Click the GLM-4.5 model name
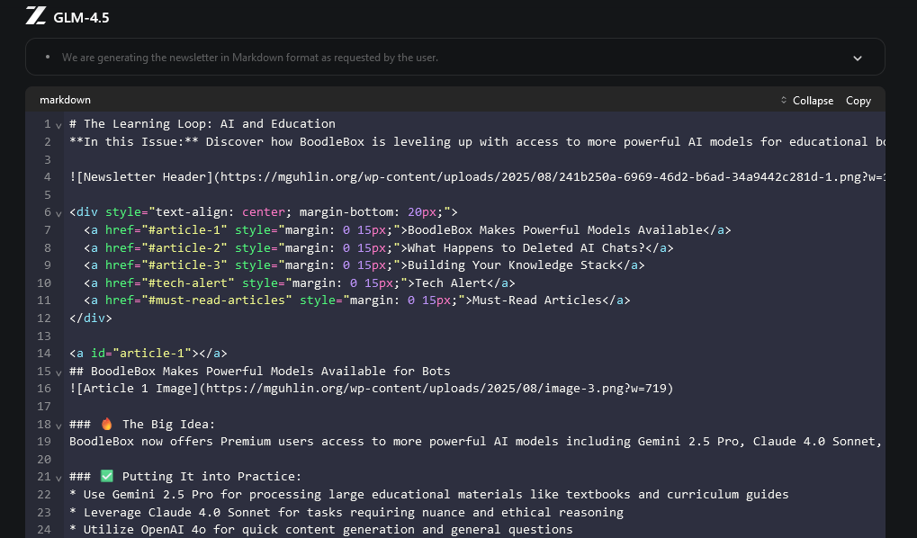The height and width of the screenshot is (538, 917). (81, 18)
